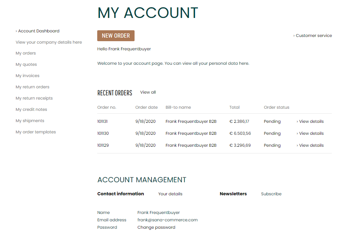Click the RECENT ORDERS heading
The height and width of the screenshot is (234, 348).
pos(115,93)
